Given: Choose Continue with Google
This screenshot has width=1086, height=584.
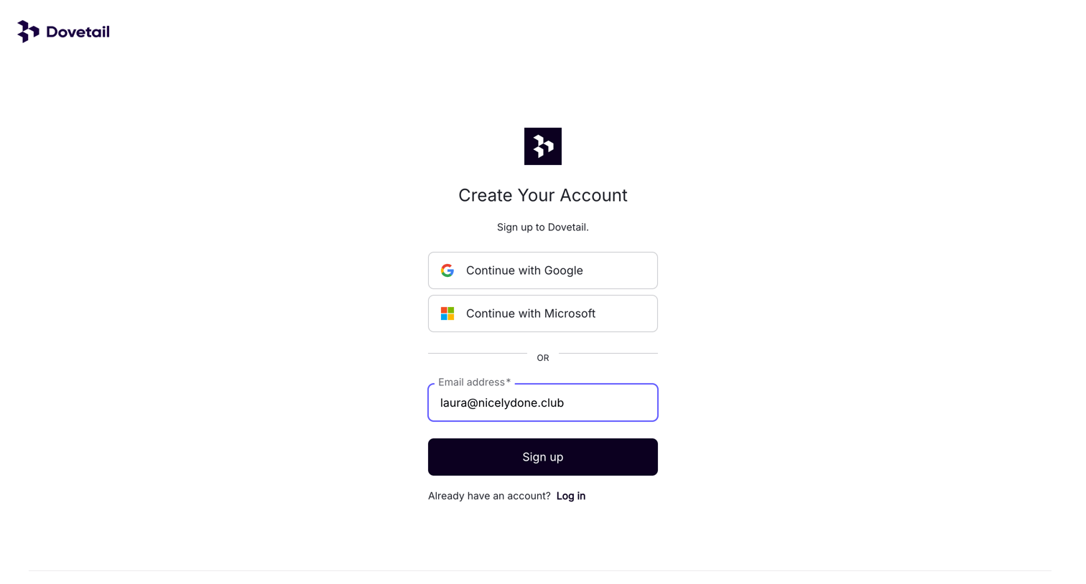Looking at the screenshot, I should coord(543,270).
